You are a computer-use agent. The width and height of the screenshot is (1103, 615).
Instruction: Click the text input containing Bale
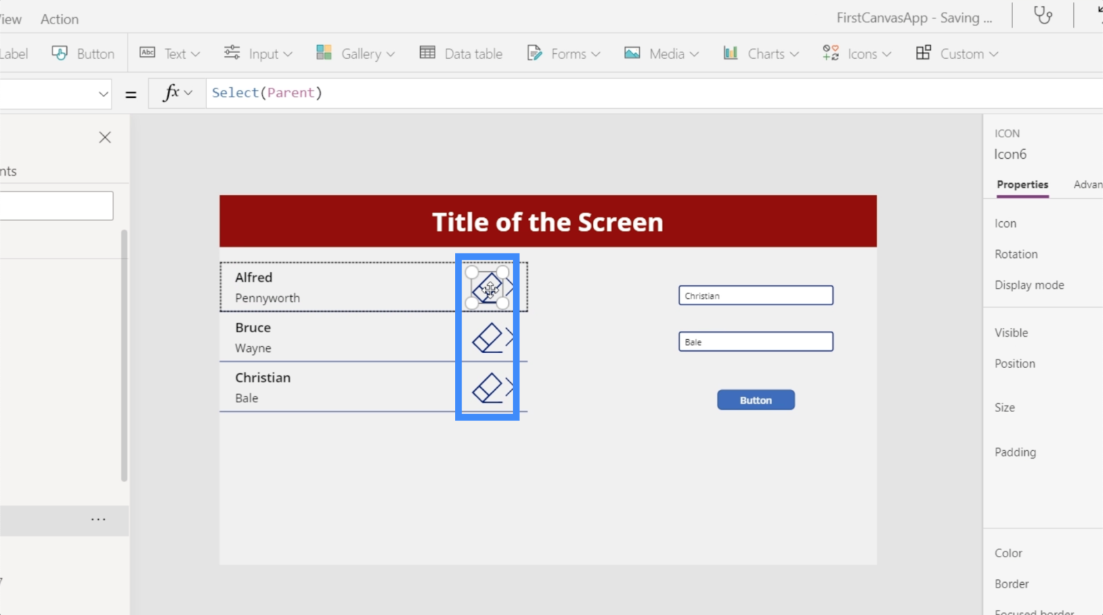click(x=756, y=341)
